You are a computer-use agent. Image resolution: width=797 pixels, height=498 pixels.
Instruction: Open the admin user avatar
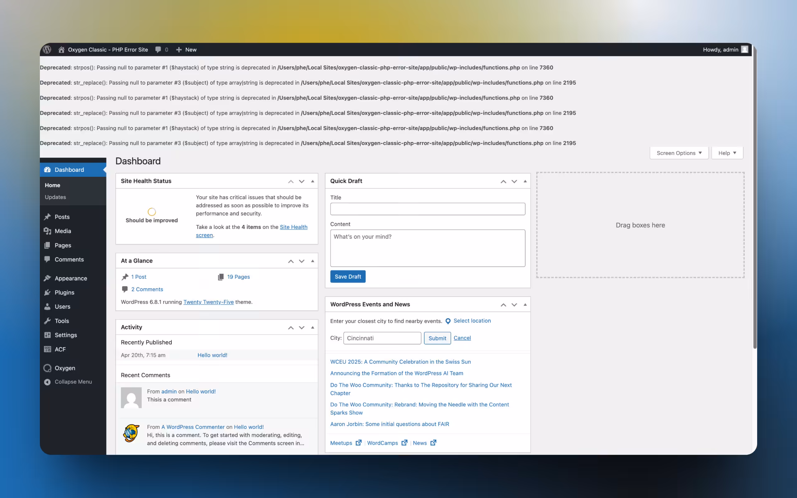click(745, 49)
